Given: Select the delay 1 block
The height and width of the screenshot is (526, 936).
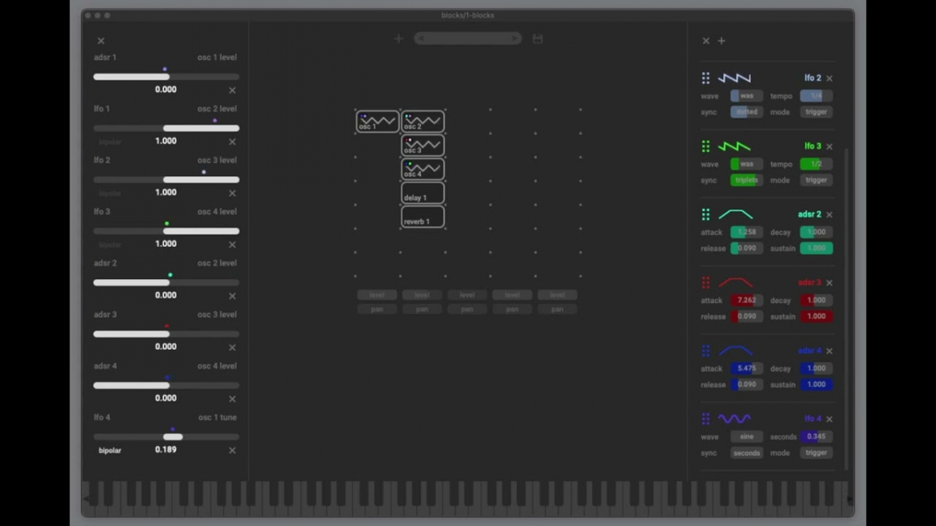Looking at the screenshot, I should coord(423,193).
